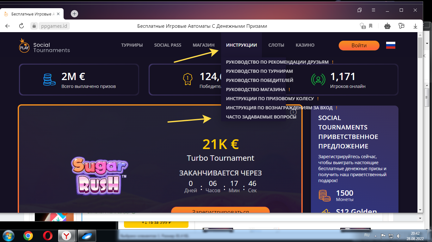This screenshot has width=432, height=242.
Task: Select РУКОВОДСТВО ПО РЕКОМЕНДАЦИИ ДРУЗЬЯМ
Action: pos(277,62)
